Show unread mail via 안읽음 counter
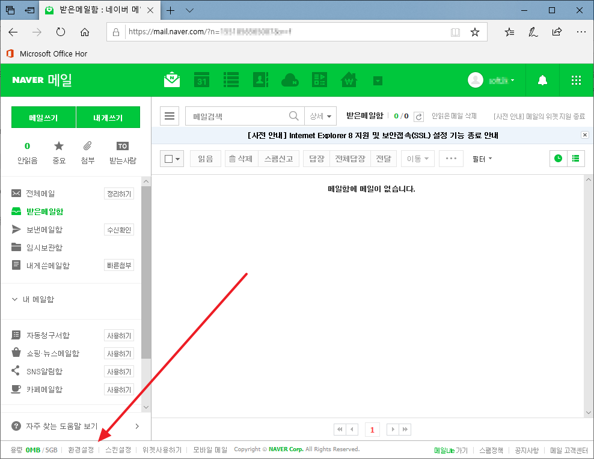 (27, 153)
